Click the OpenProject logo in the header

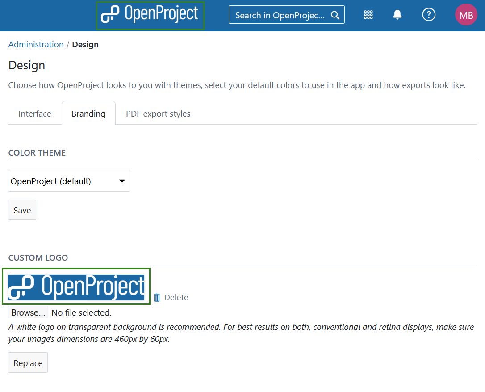pyautogui.click(x=150, y=15)
